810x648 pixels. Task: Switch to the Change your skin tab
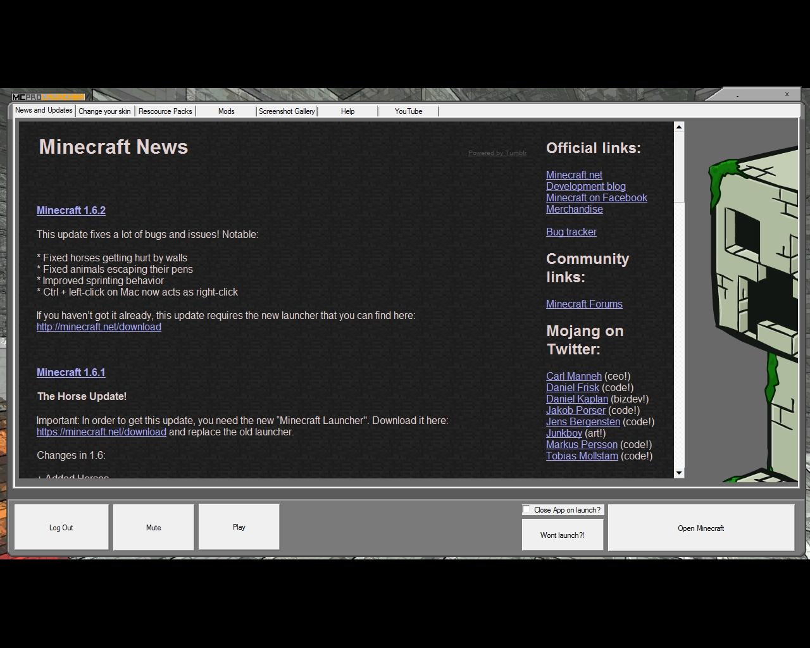(x=104, y=111)
